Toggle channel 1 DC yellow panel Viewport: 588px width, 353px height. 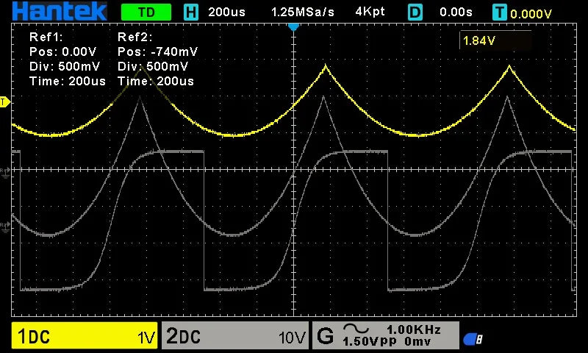85,335
